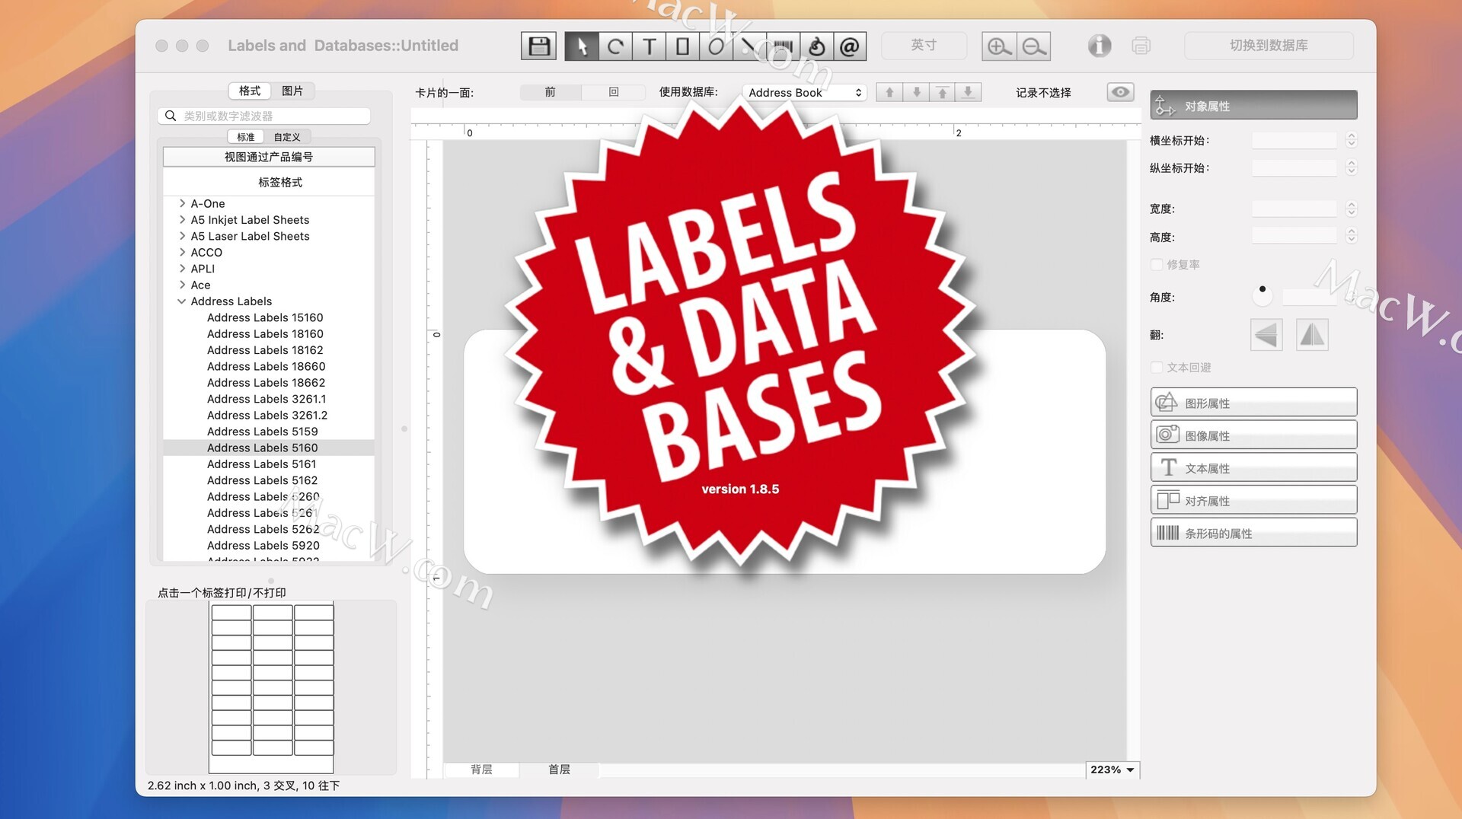Collapse the Address Labels category
The height and width of the screenshot is (819, 1462).
click(x=182, y=301)
